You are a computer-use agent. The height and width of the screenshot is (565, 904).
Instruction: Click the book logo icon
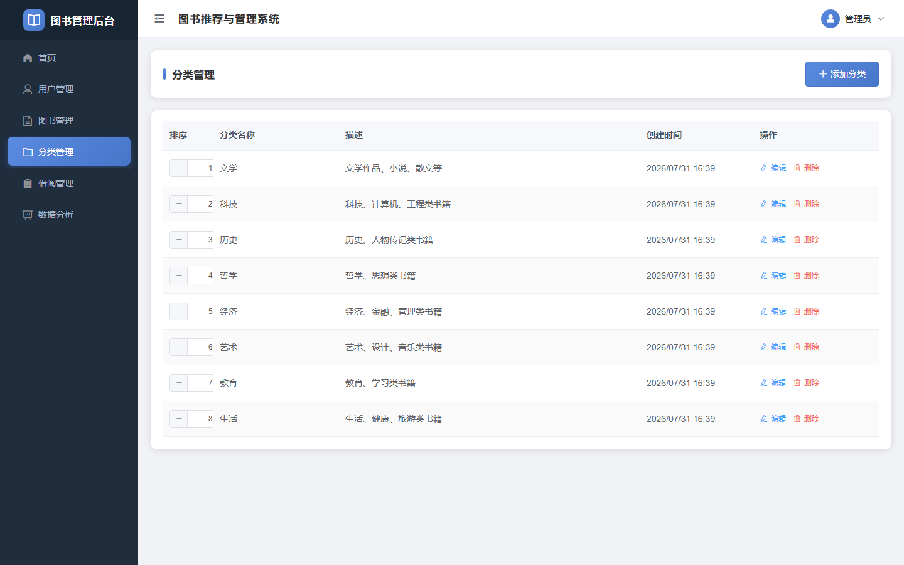(34, 20)
